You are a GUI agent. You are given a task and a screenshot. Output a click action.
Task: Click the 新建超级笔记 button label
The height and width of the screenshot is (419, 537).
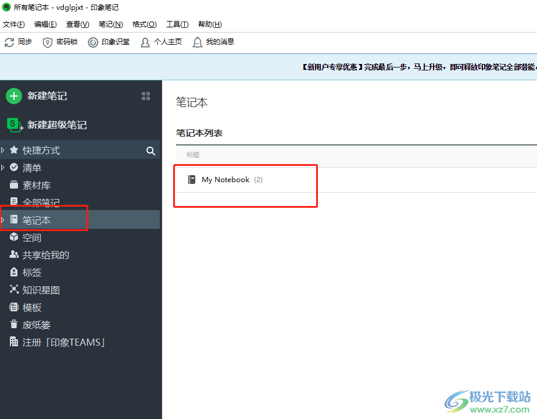point(57,125)
